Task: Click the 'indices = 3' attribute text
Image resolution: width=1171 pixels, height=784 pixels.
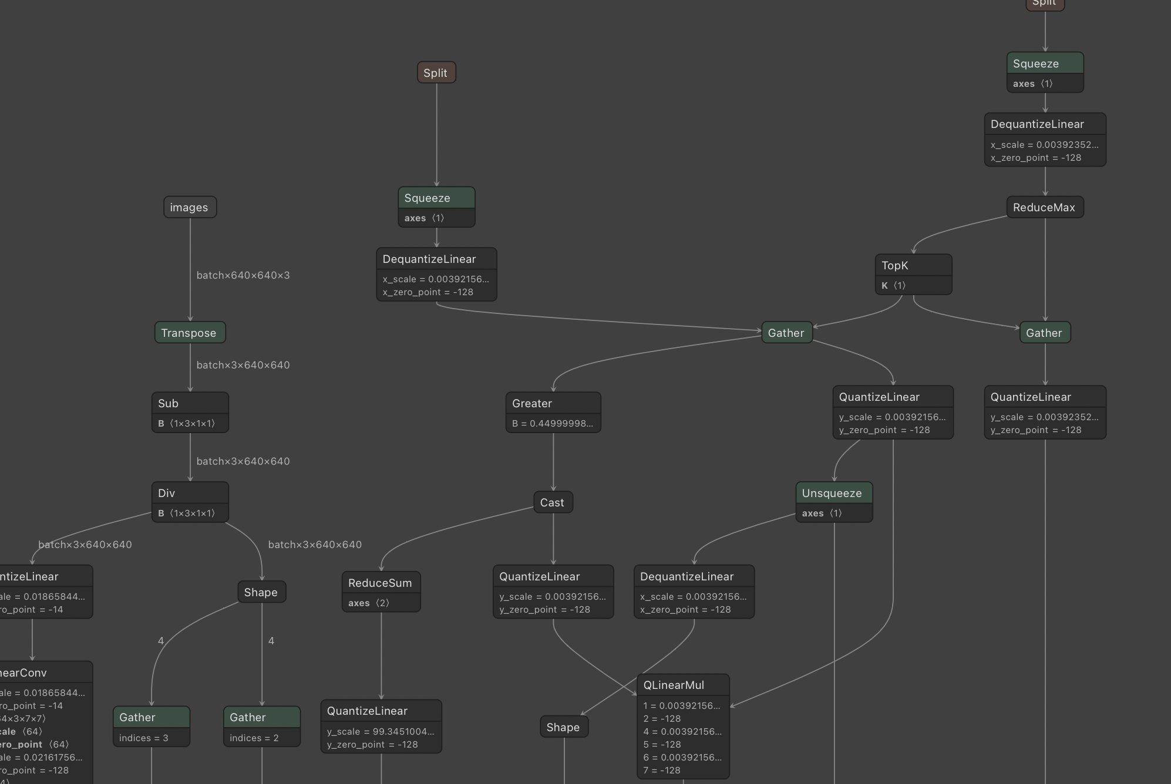Action: 144,738
